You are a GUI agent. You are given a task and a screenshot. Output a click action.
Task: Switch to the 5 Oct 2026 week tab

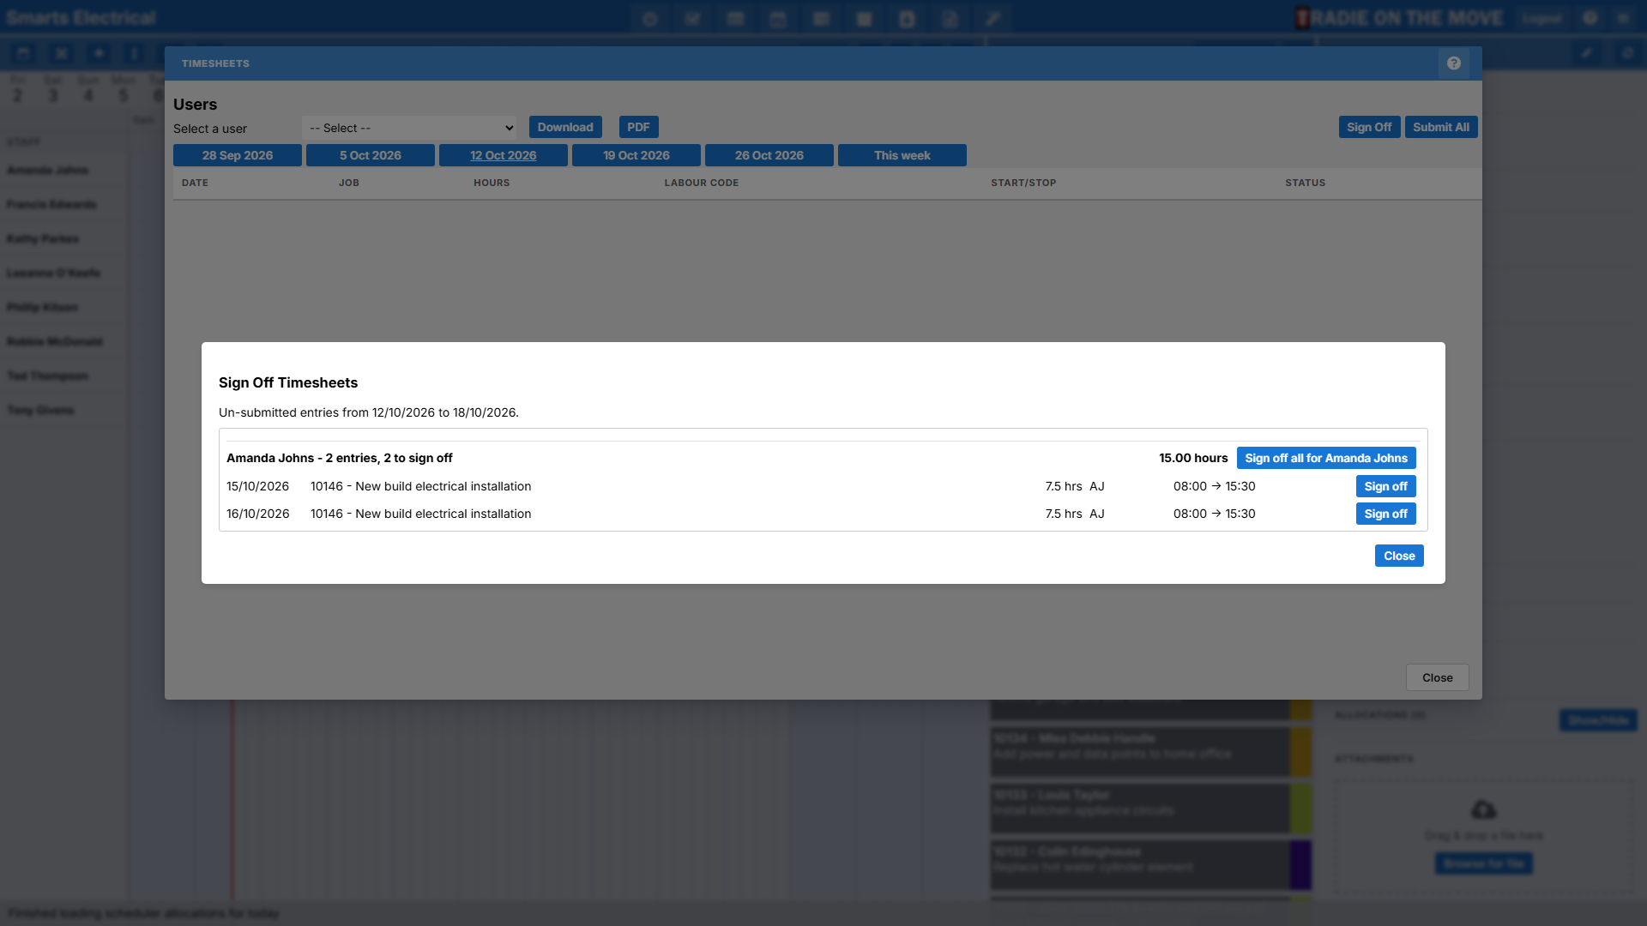pyautogui.click(x=371, y=155)
